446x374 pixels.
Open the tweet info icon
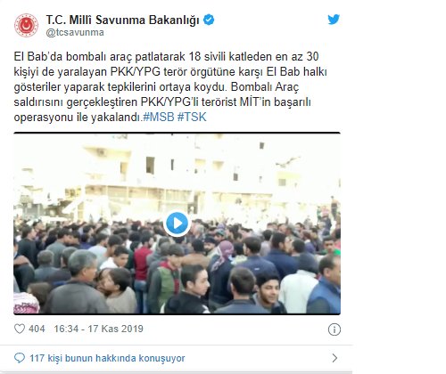click(334, 329)
